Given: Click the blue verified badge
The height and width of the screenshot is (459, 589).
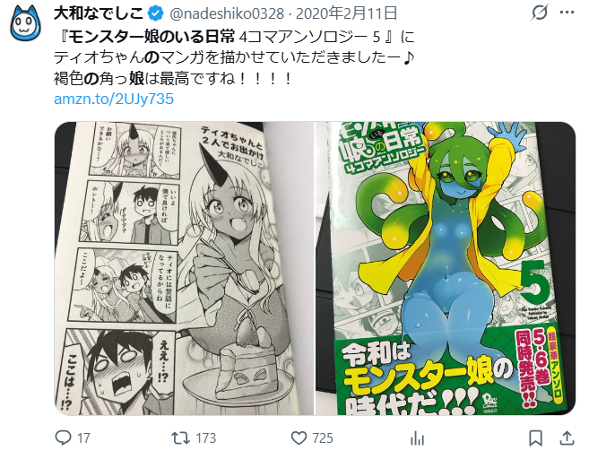Looking at the screenshot, I should 155,14.
